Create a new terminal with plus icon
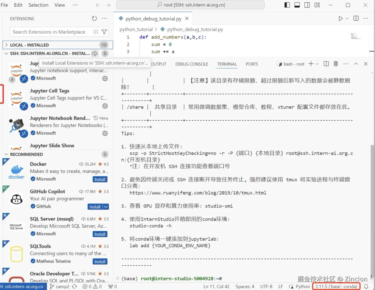 (x=311, y=64)
